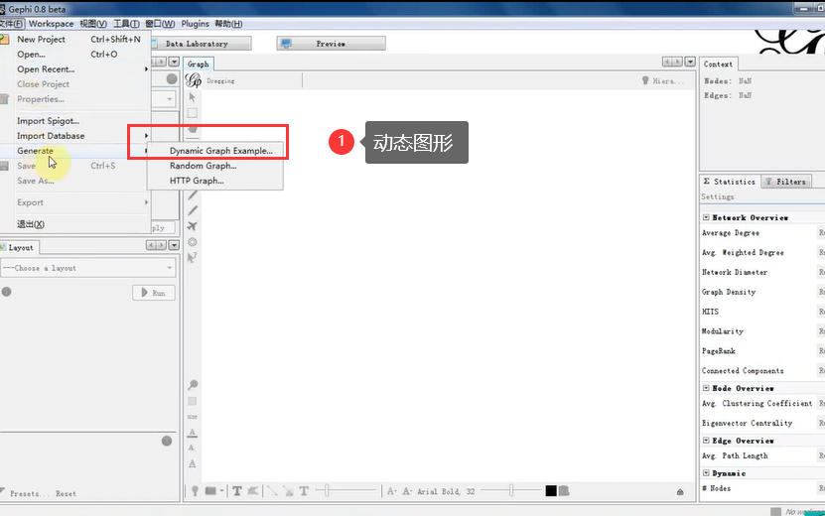The image size is (825, 516).
Task: Open the Export submenu
Action: 75,202
